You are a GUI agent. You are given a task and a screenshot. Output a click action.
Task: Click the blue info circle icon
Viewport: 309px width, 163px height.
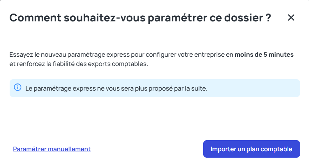[x=17, y=87]
